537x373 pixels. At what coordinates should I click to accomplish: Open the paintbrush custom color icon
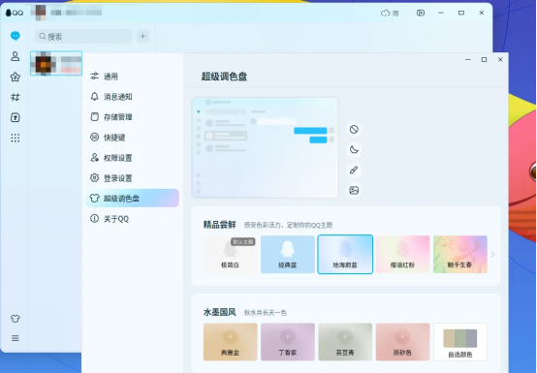tap(354, 170)
